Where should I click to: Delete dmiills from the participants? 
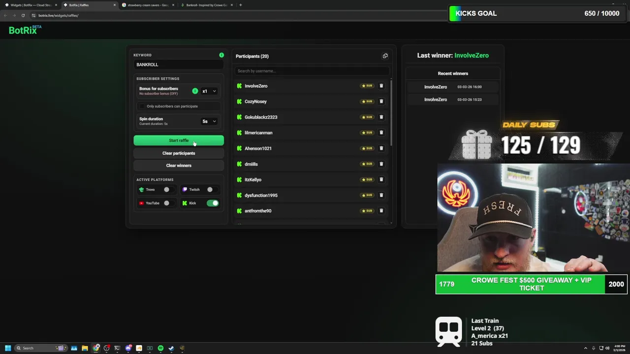tap(381, 164)
